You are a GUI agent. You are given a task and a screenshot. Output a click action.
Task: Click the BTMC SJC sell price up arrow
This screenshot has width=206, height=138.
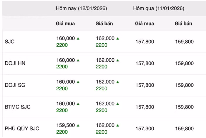[118, 103]
